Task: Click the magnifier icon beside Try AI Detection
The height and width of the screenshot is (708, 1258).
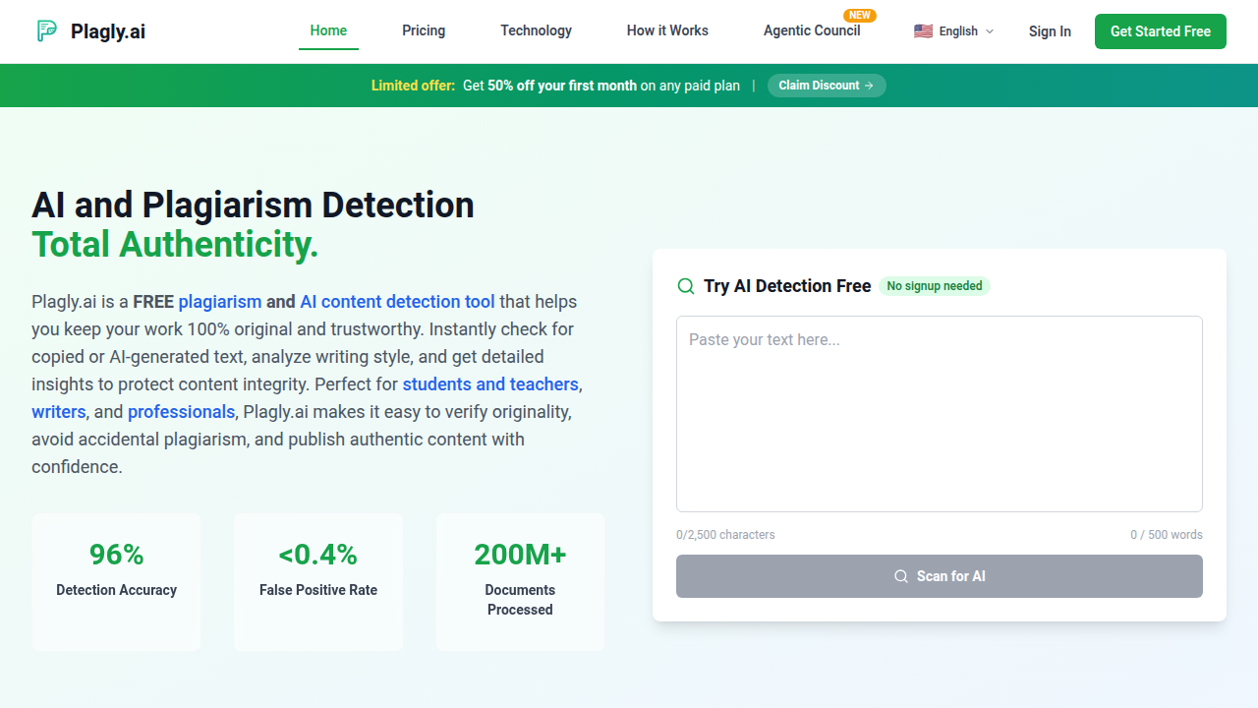Action: (x=686, y=286)
